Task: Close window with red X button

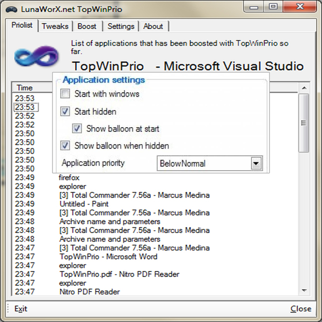Action: click(300, 7)
